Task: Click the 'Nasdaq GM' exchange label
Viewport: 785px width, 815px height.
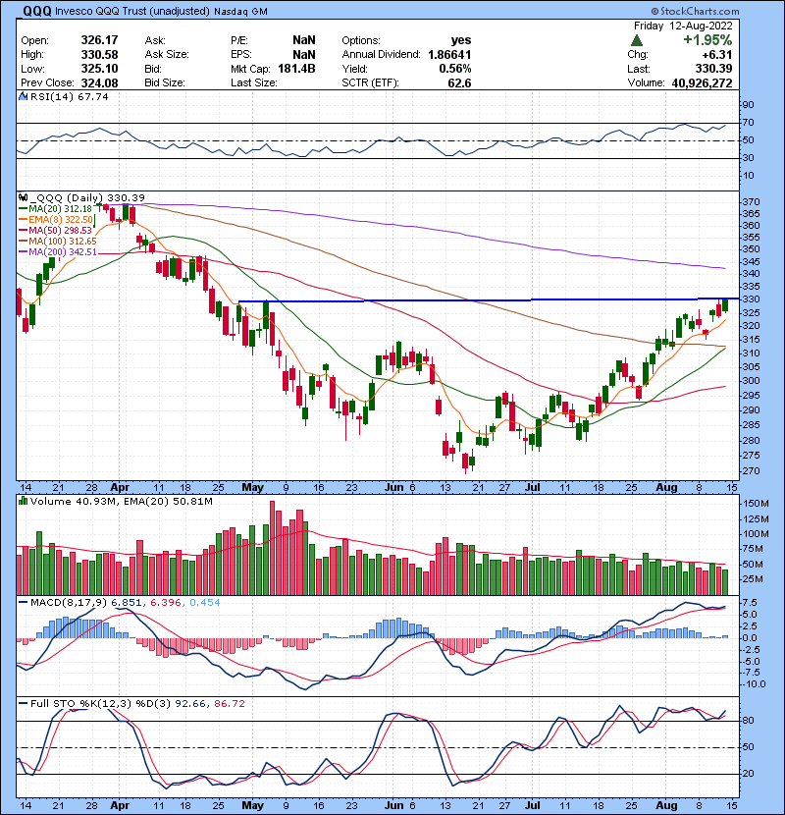Action: 240,12
